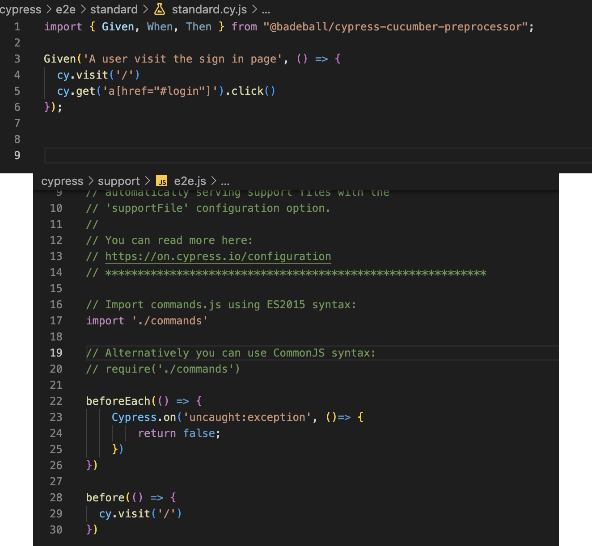Select the "standard" folder breadcrumb

[114, 9]
